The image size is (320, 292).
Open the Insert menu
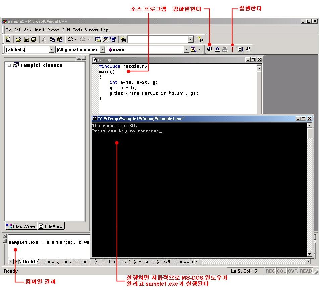click(39, 30)
